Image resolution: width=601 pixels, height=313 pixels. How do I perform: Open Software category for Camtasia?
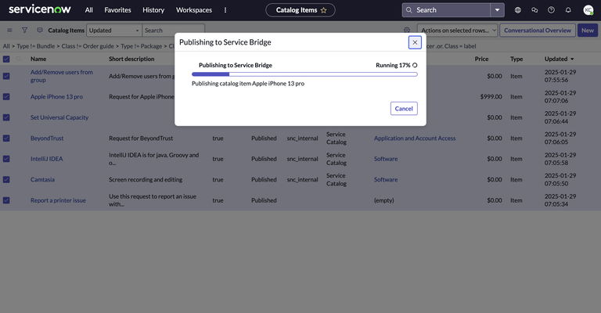[x=386, y=180]
